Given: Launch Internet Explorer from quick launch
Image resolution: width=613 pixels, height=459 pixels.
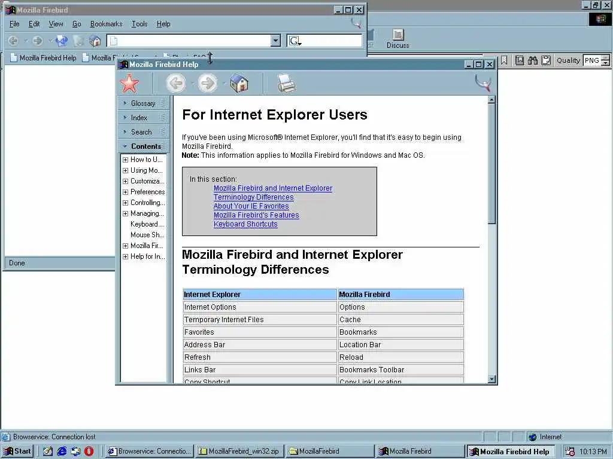Looking at the screenshot, I should (x=62, y=451).
